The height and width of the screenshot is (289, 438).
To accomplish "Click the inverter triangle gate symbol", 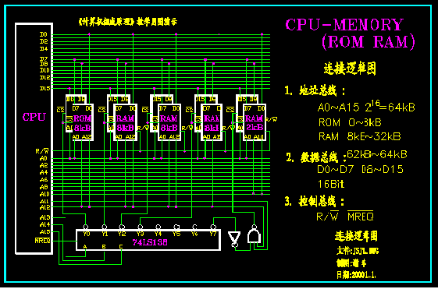I will pyautogui.click(x=233, y=239).
